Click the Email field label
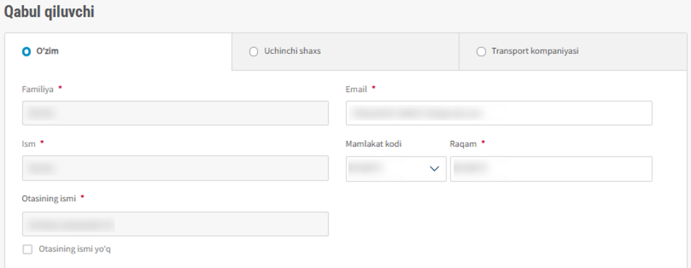The image size is (691, 268). [356, 89]
